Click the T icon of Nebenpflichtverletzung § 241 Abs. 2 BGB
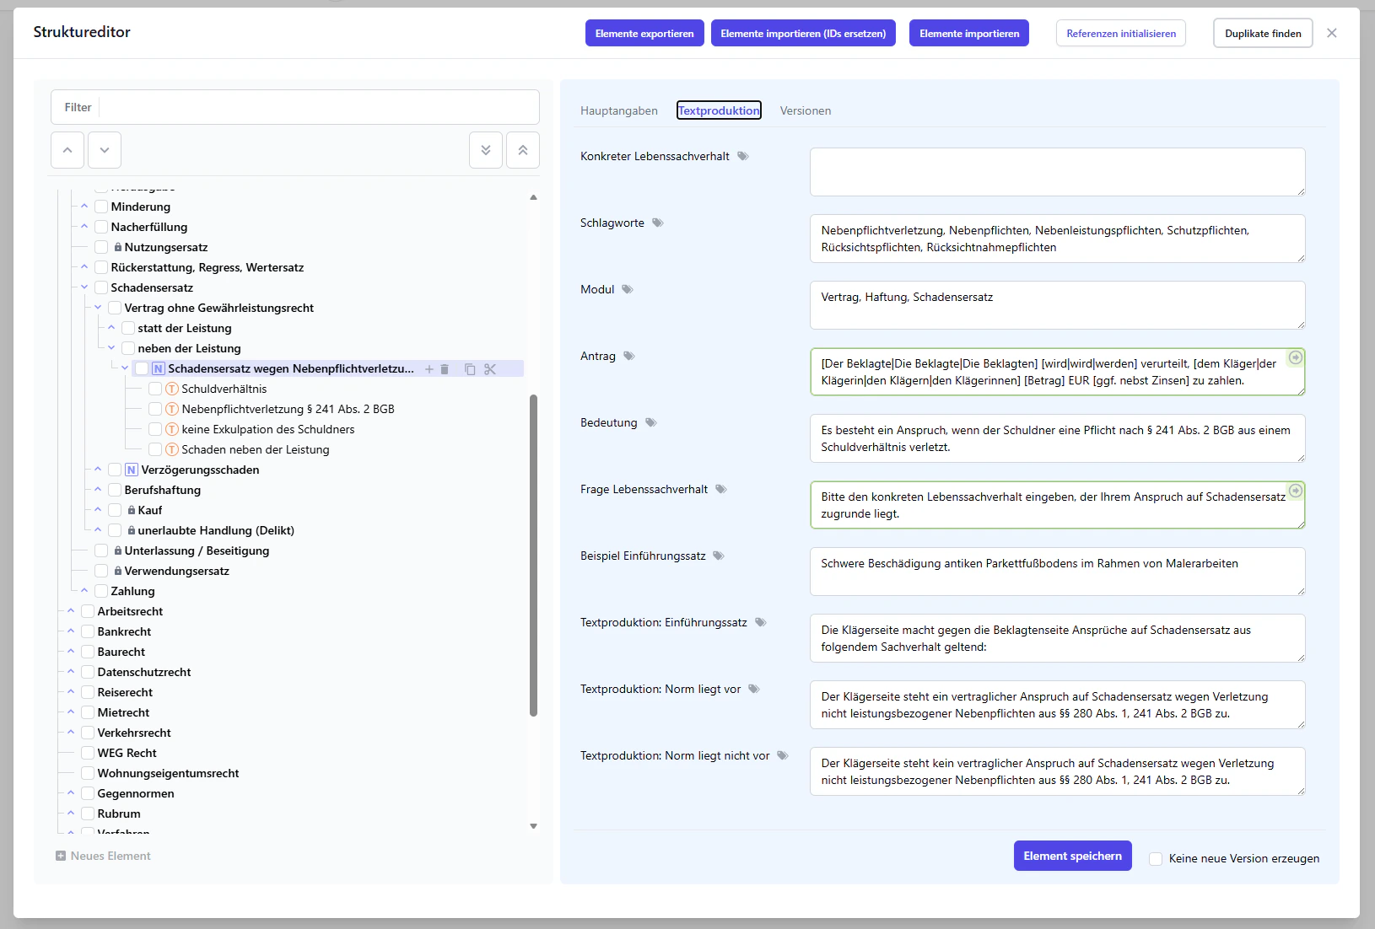The width and height of the screenshot is (1375, 929). click(x=172, y=409)
